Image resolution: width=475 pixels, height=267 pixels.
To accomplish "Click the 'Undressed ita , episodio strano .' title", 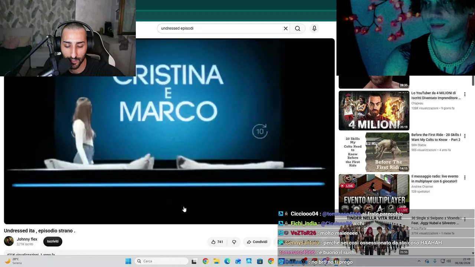I will coord(40,231).
